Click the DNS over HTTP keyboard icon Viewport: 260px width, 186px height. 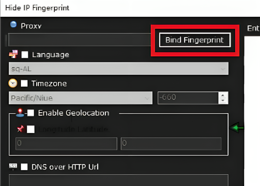(x=13, y=166)
